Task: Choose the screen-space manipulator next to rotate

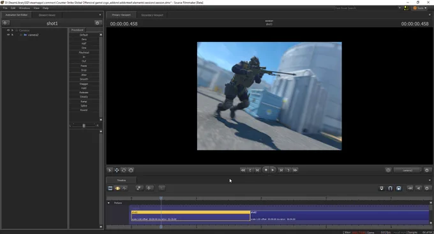Action: pos(131,170)
